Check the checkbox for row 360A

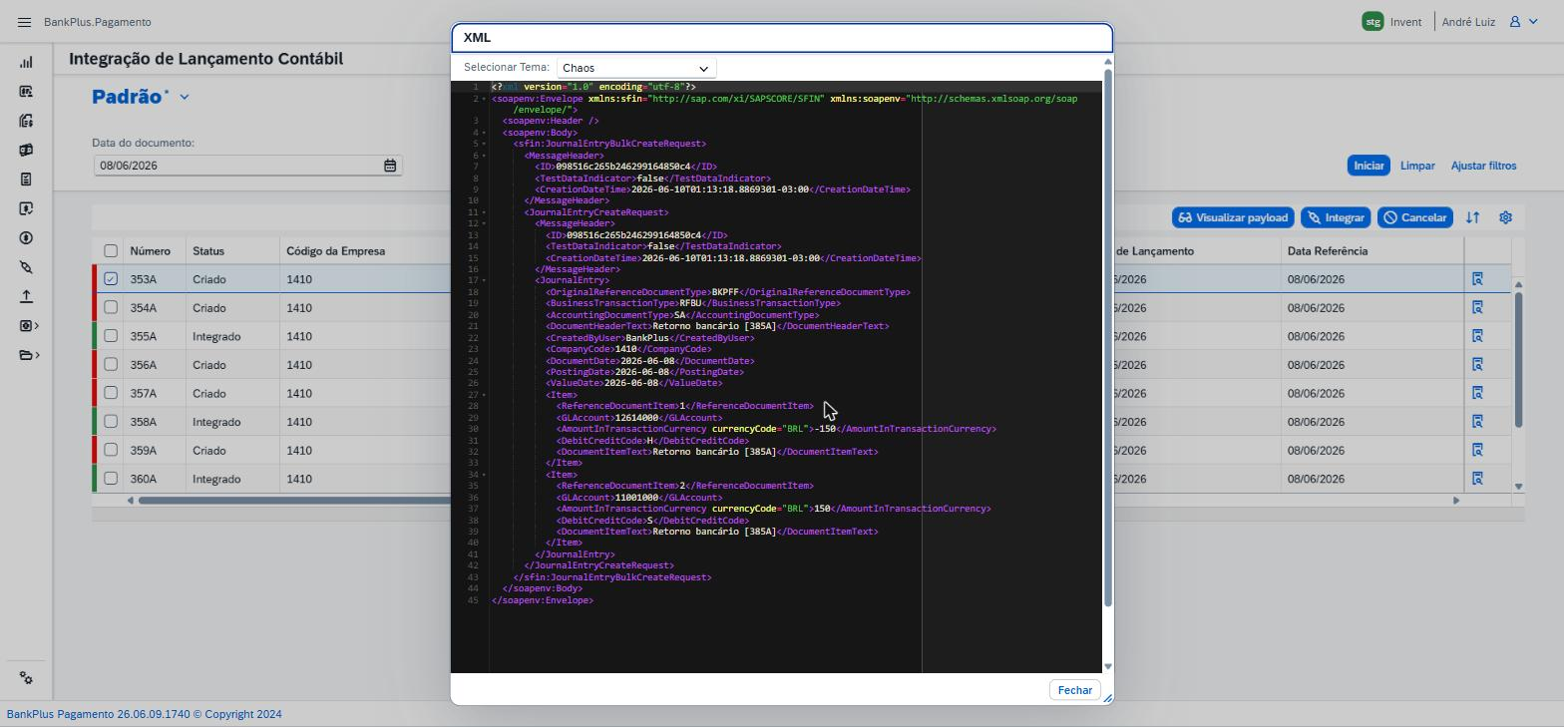point(111,479)
